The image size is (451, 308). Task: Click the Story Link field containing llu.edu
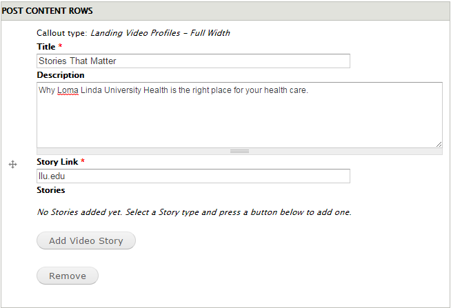(193, 176)
